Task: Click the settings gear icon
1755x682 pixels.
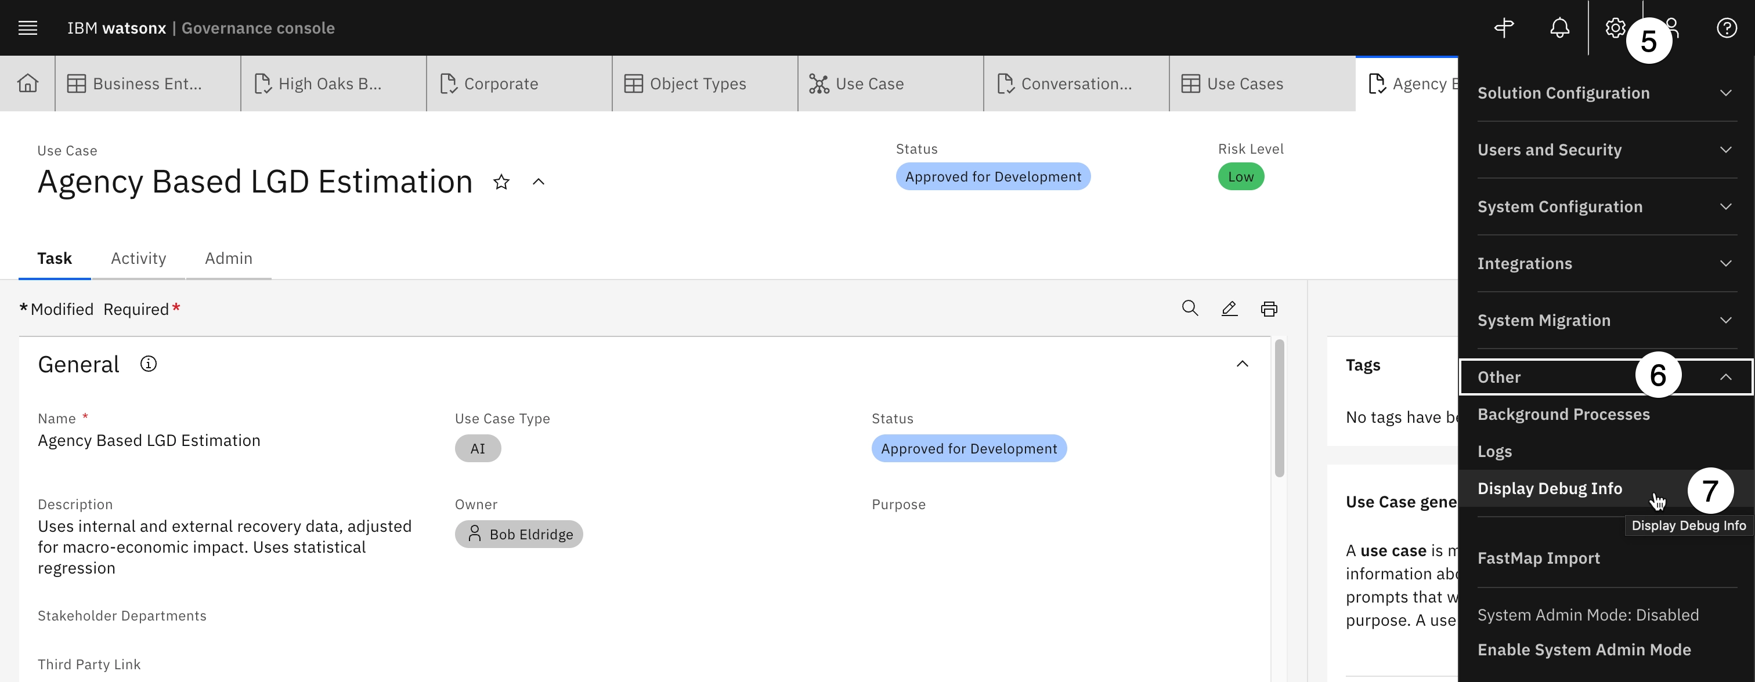Action: (1616, 27)
